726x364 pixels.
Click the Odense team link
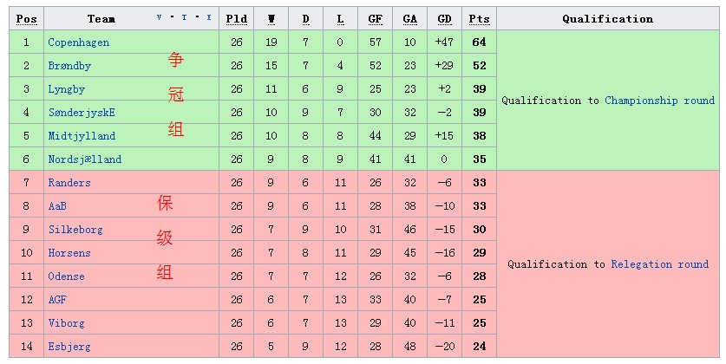click(x=67, y=276)
